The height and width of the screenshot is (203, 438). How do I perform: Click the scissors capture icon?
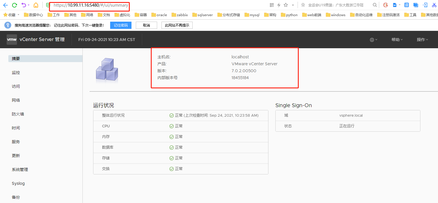pos(434,5)
